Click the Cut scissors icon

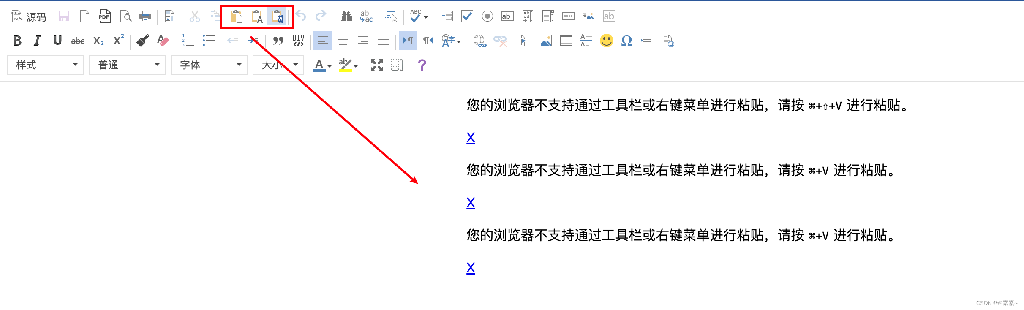(194, 16)
